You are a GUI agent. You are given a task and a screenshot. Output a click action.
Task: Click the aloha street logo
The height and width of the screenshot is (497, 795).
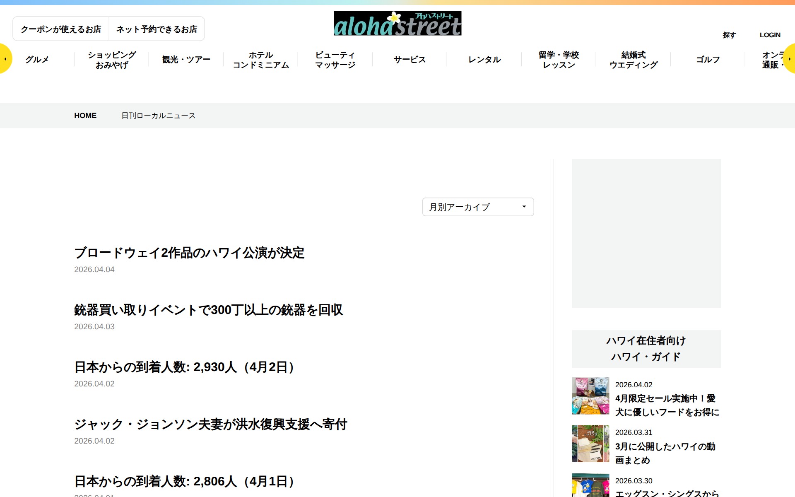click(x=397, y=23)
